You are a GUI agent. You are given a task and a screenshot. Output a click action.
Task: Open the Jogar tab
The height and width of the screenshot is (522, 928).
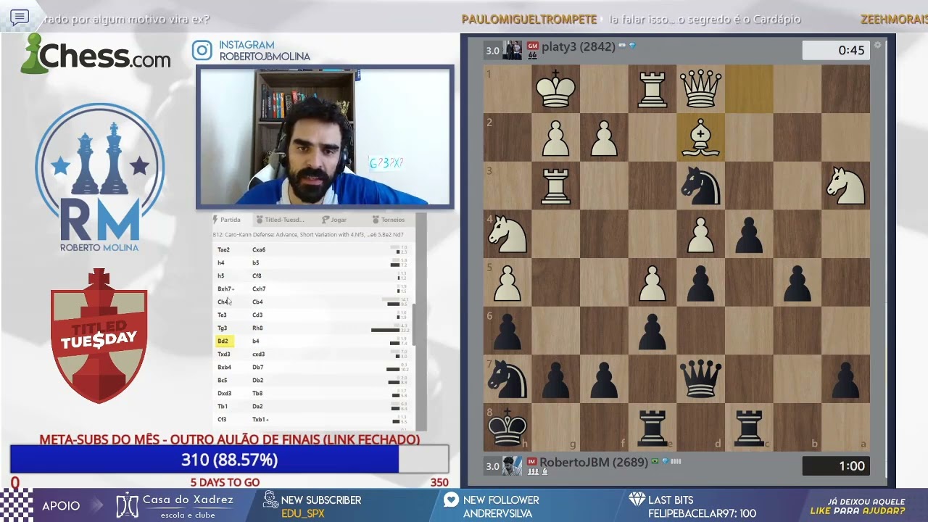334,220
